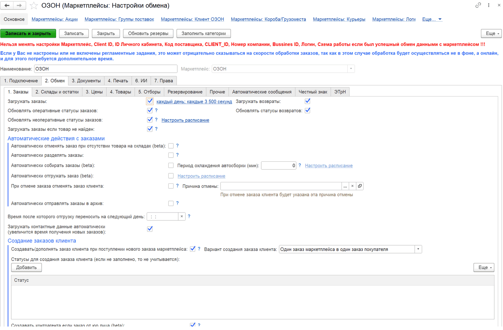
Task: Expand 'Вариант создания заказа клиента' dropdown
Action: (418, 249)
